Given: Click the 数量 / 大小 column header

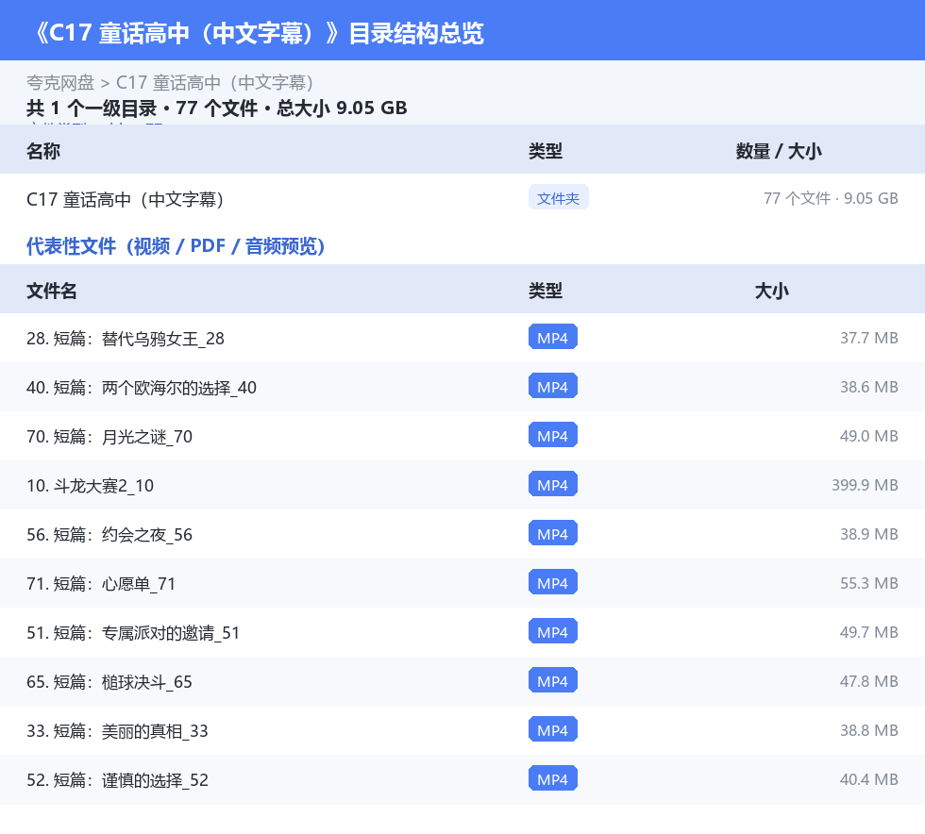Looking at the screenshot, I should tap(779, 151).
